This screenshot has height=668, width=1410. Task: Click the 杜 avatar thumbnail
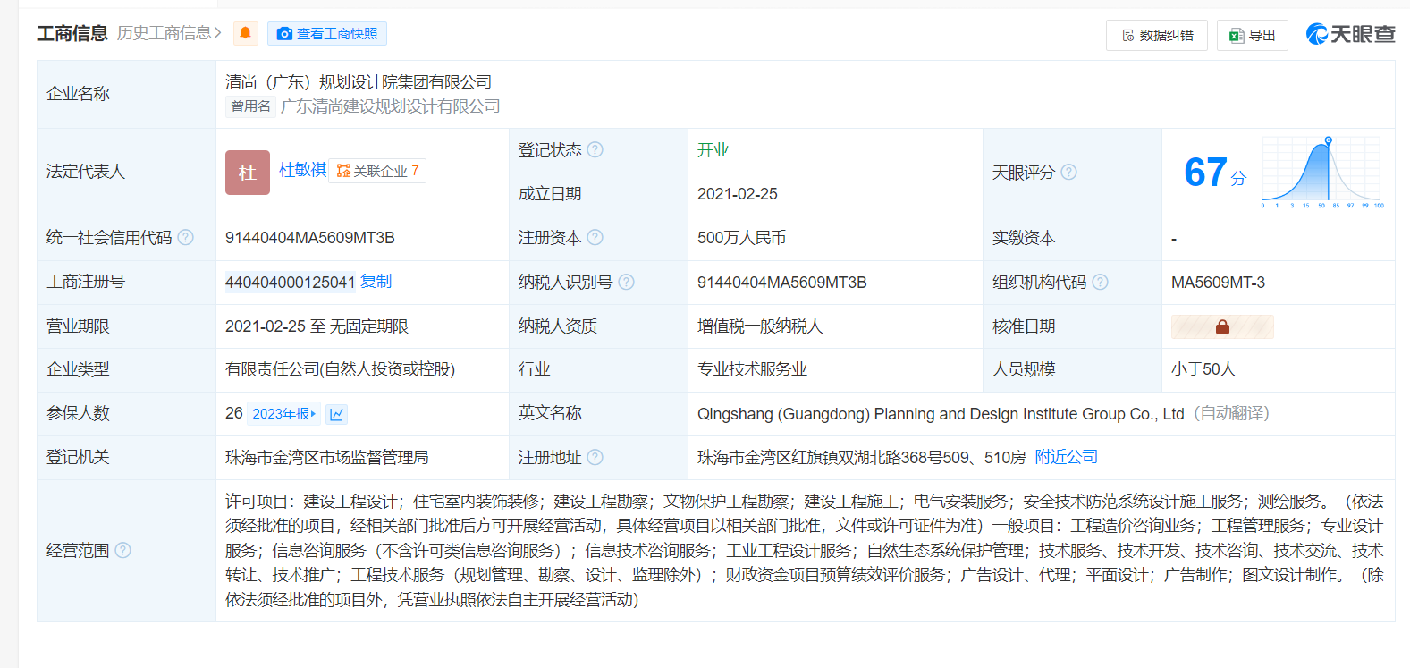248,173
